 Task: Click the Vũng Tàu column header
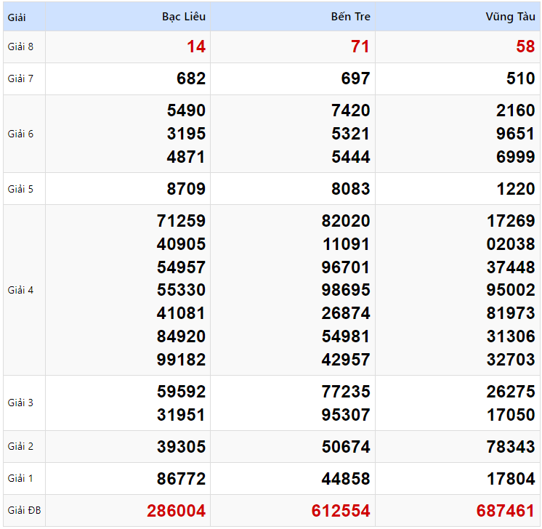(511, 17)
